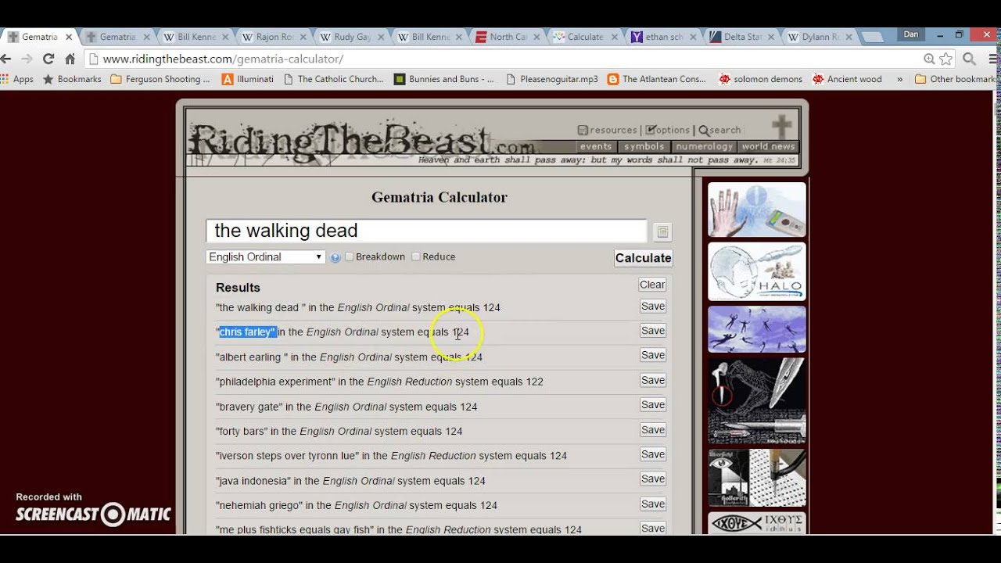
Task: Open solomon demons bookmark
Action: point(761,79)
